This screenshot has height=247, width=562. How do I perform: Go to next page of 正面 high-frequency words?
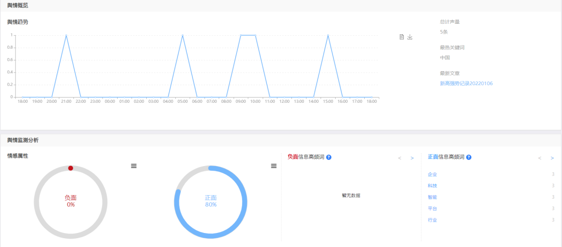[552, 158]
